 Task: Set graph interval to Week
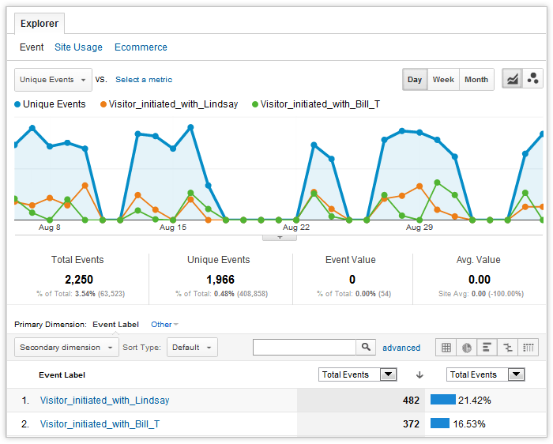coord(443,80)
